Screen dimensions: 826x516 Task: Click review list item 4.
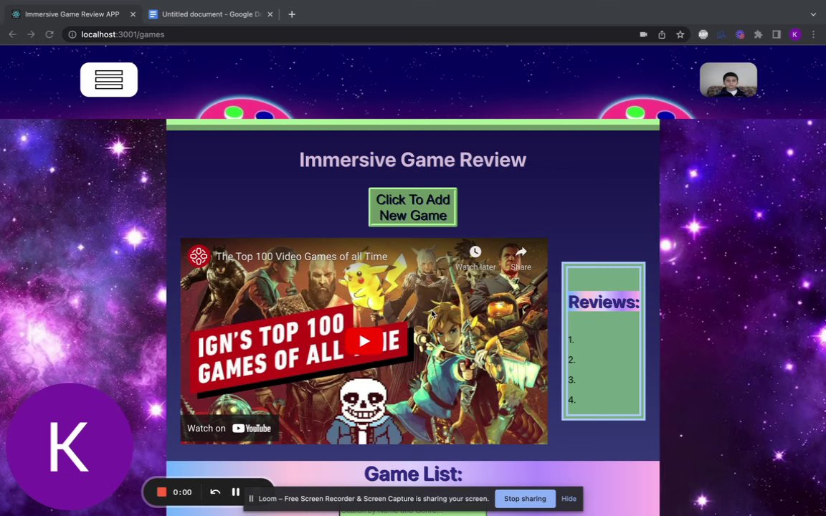click(571, 400)
